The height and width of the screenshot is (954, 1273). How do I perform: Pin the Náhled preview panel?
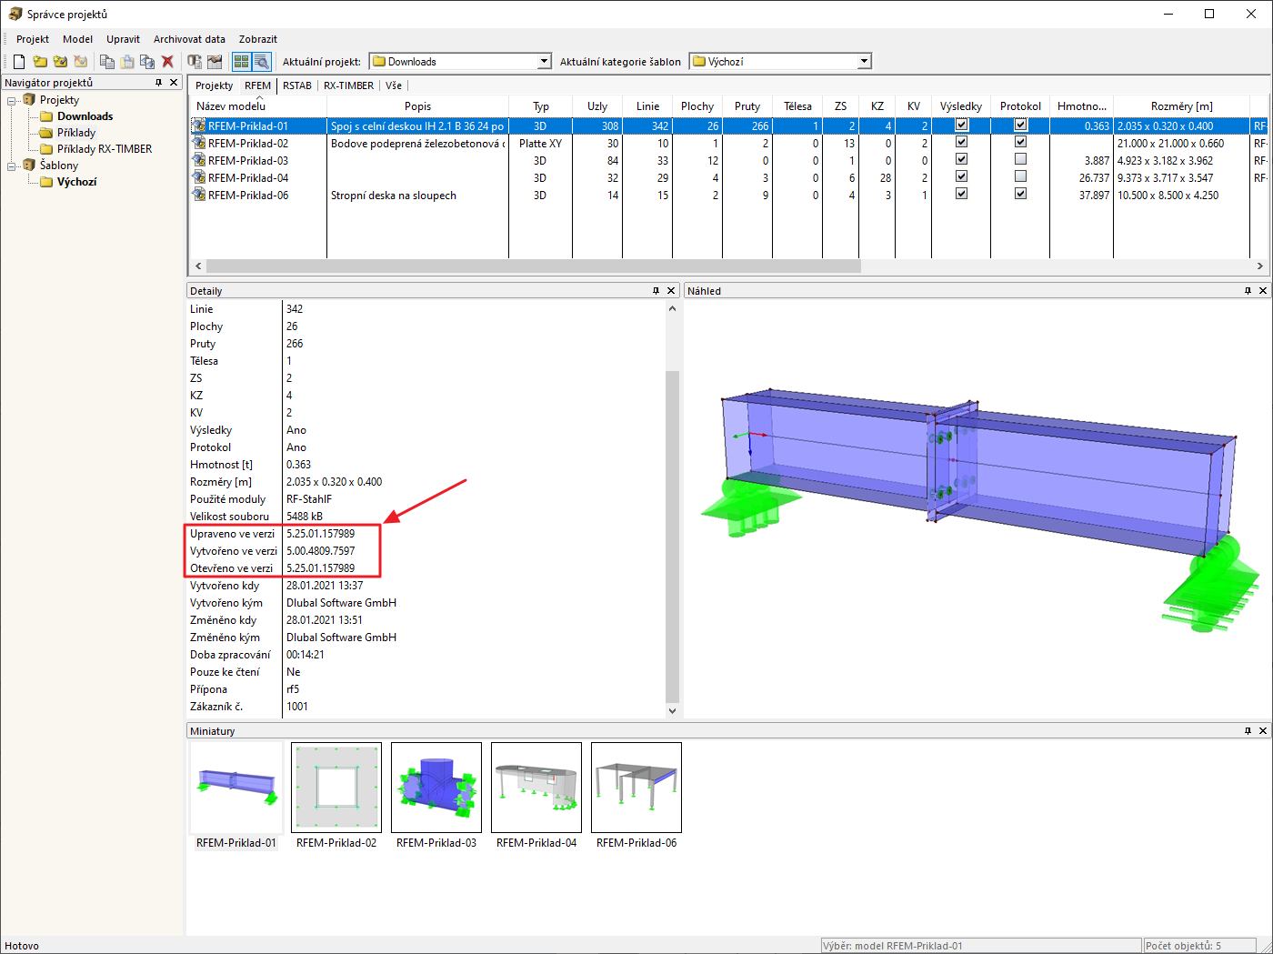1248,291
